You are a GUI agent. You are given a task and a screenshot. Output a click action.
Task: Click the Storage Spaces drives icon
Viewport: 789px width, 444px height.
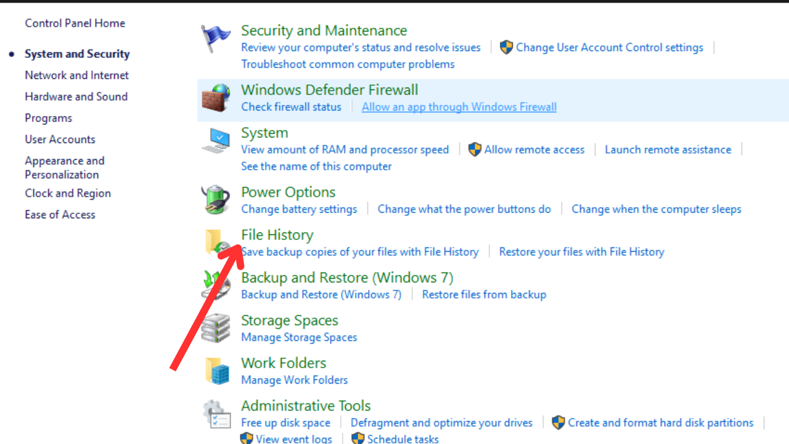coord(216,329)
